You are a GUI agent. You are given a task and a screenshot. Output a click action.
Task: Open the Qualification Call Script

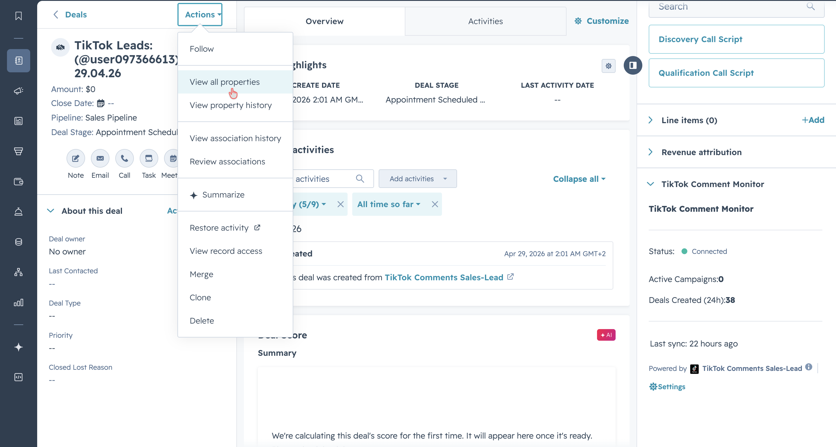(x=736, y=73)
